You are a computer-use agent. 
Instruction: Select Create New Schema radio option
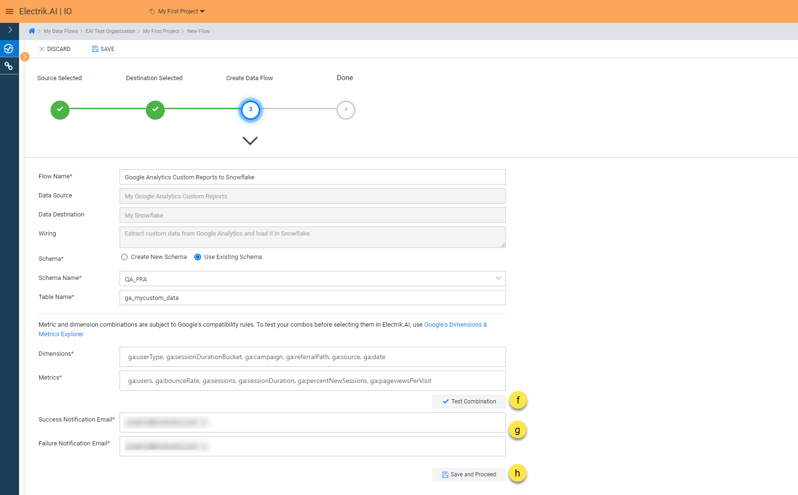[x=124, y=257]
